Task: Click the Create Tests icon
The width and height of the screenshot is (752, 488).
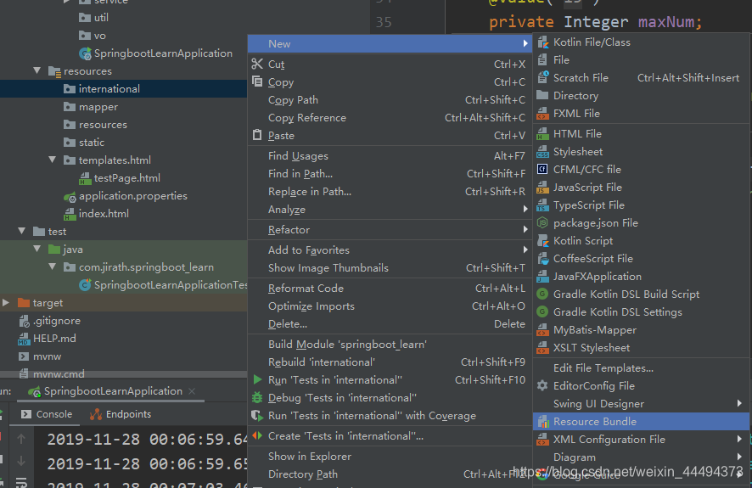Action: tap(257, 435)
